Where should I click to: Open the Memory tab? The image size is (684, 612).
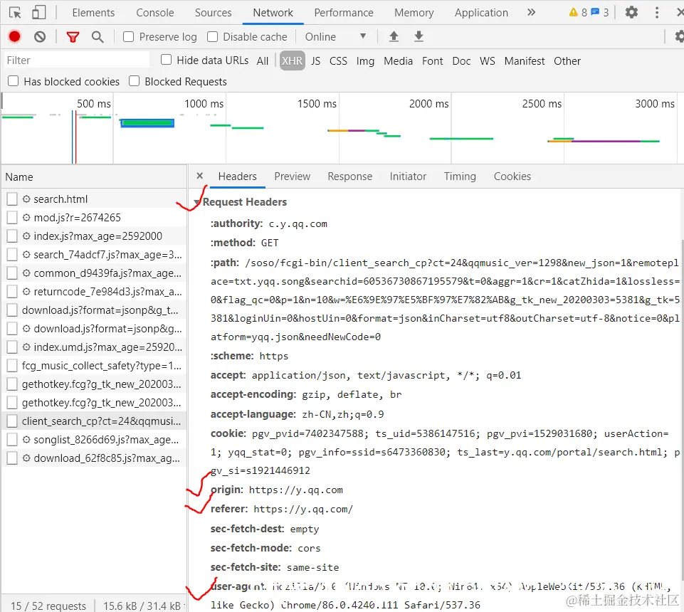(x=414, y=13)
